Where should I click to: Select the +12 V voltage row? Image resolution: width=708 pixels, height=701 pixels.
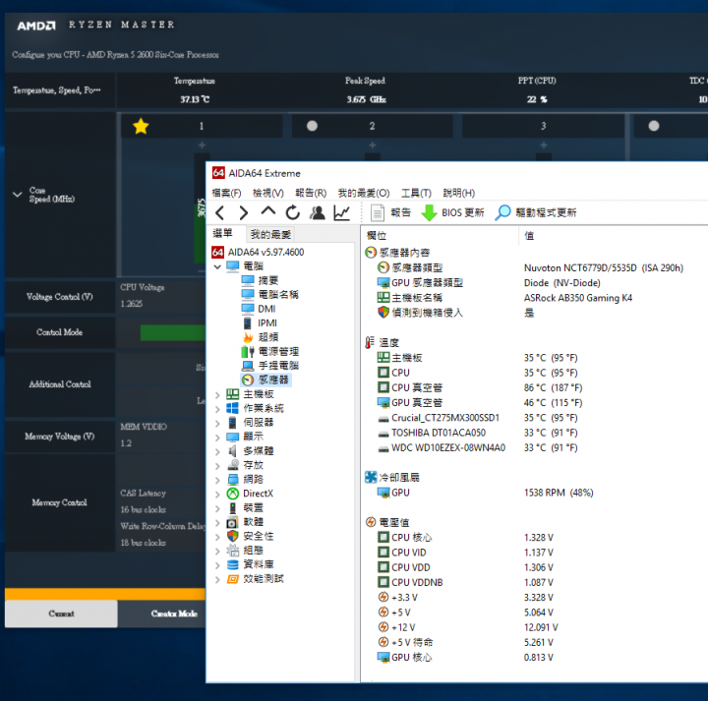point(467,627)
